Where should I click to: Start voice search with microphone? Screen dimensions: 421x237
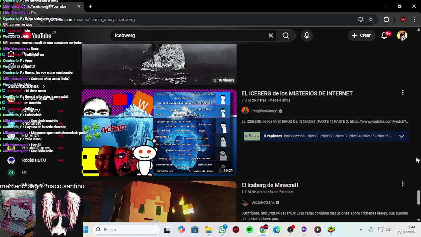(307, 35)
